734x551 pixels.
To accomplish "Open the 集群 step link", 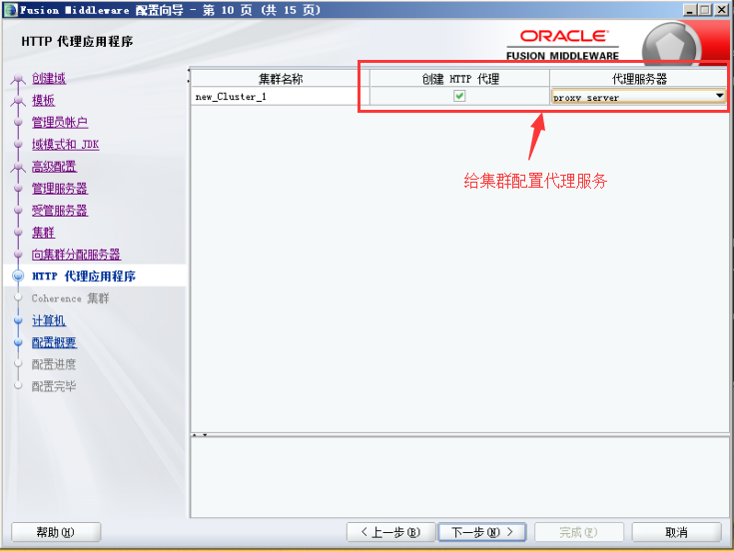I will tap(43, 233).
